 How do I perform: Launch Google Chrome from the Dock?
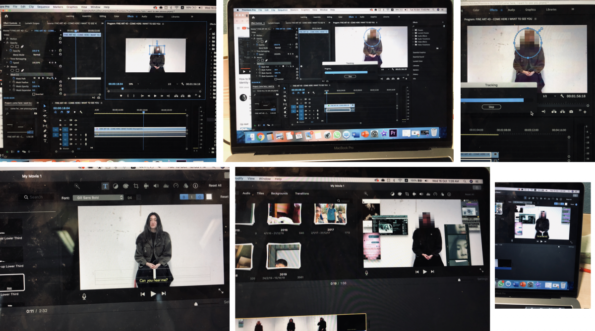click(x=261, y=137)
